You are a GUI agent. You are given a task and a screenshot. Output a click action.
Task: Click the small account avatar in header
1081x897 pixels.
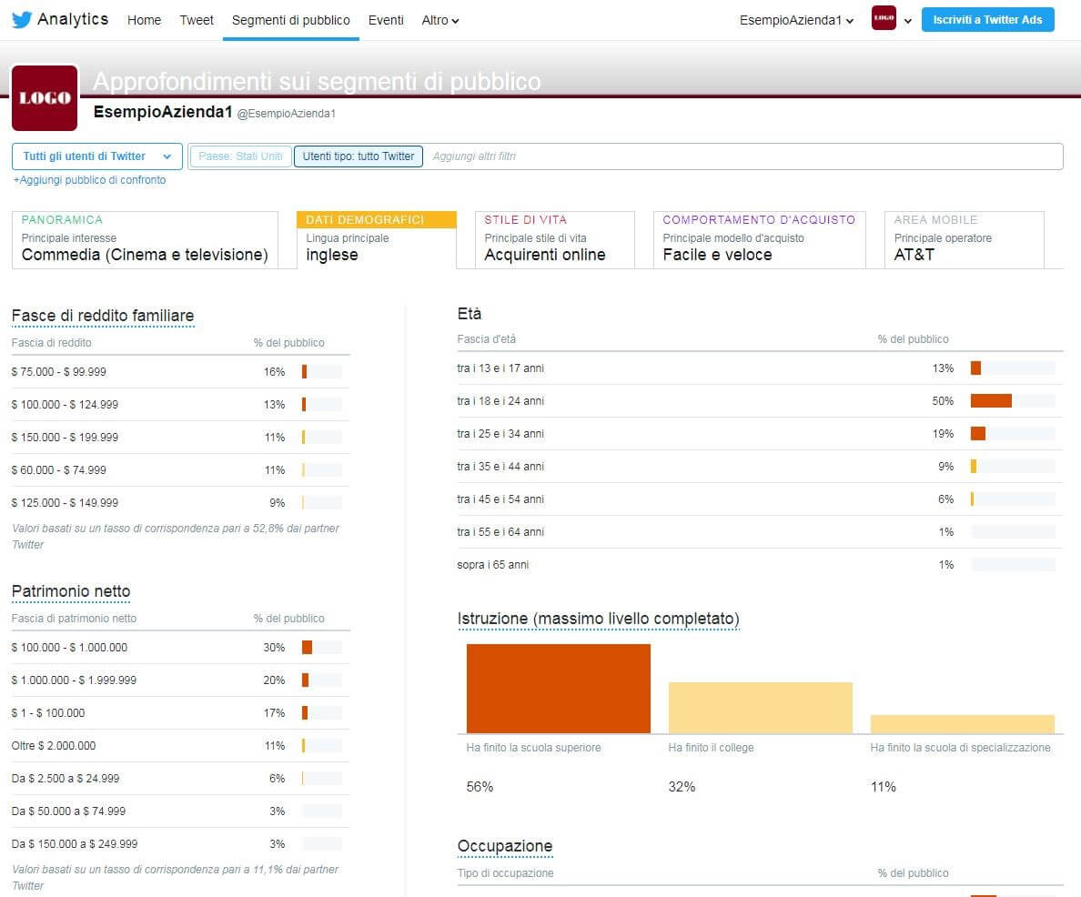click(883, 18)
